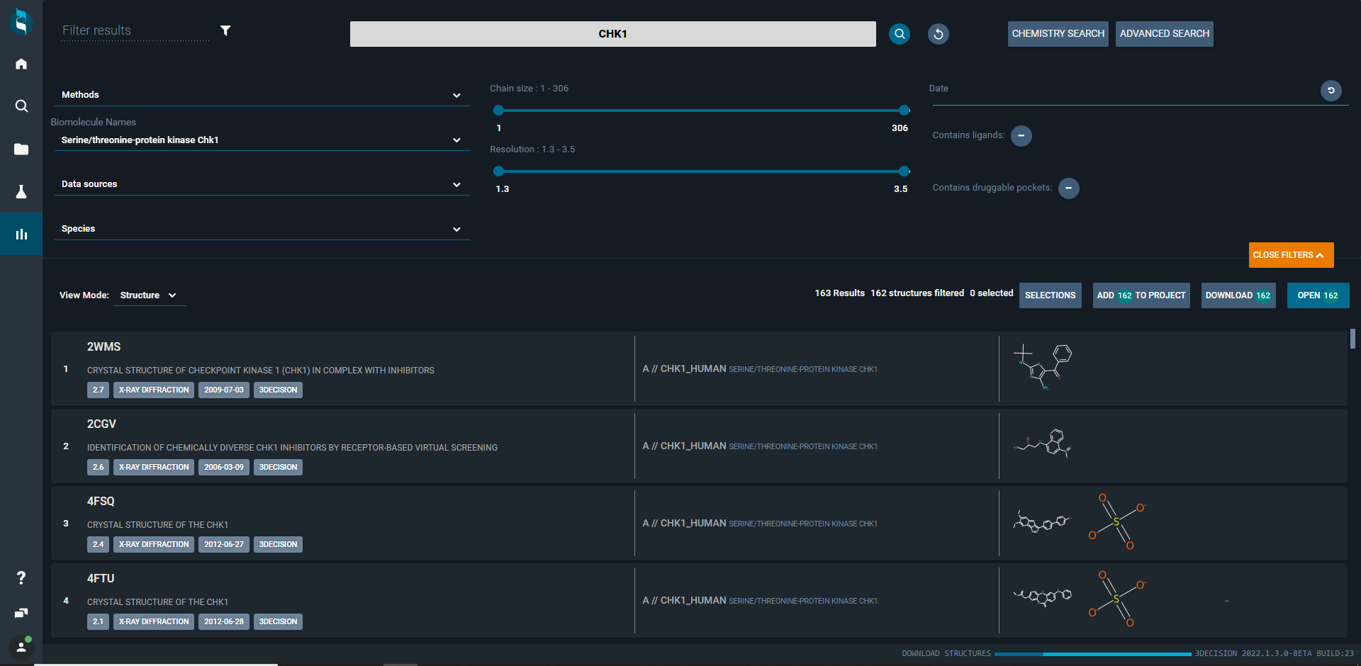Click 2012-06-28 date tag
1361x666 pixels.
(x=224, y=622)
